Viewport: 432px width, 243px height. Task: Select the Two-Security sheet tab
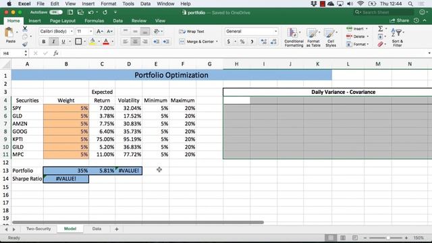(x=38, y=229)
